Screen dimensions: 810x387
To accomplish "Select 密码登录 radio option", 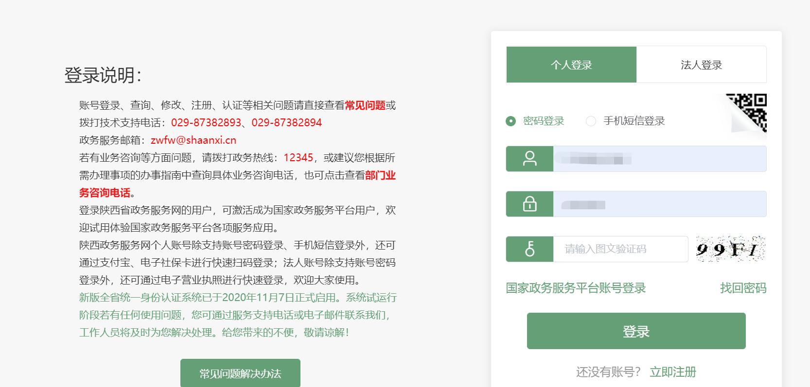I will [x=511, y=121].
